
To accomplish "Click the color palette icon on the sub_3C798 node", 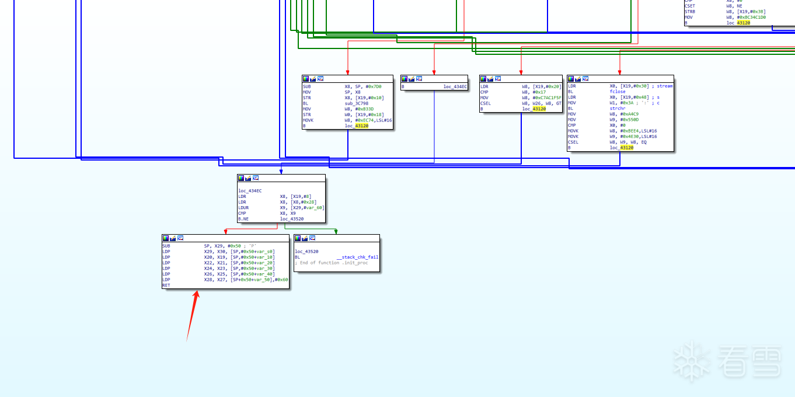I will (x=306, y=78).
